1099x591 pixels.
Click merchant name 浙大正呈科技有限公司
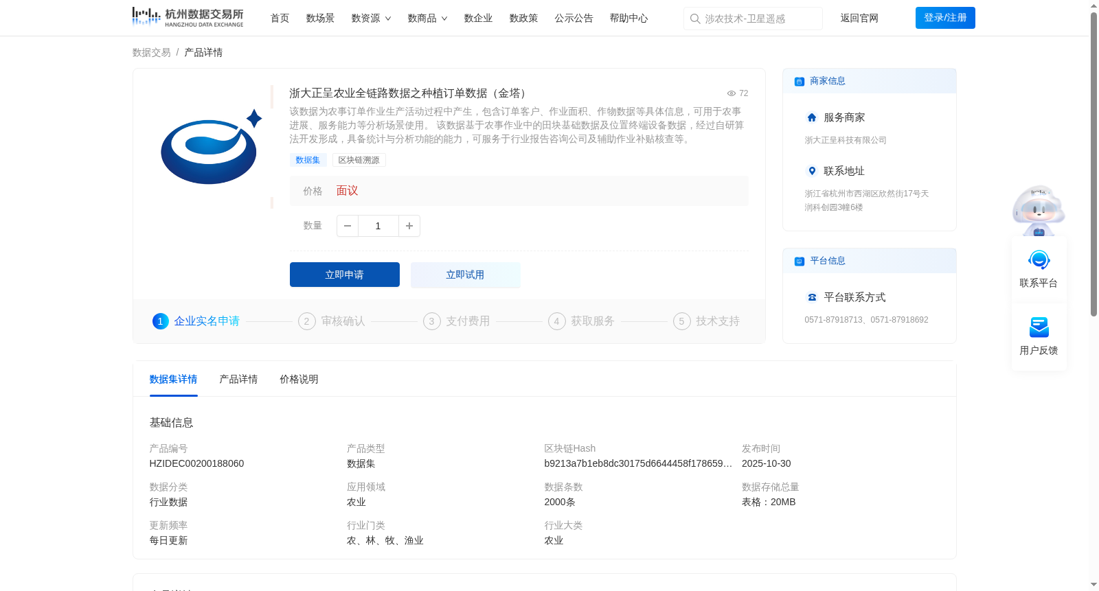[x=846, y=140]
